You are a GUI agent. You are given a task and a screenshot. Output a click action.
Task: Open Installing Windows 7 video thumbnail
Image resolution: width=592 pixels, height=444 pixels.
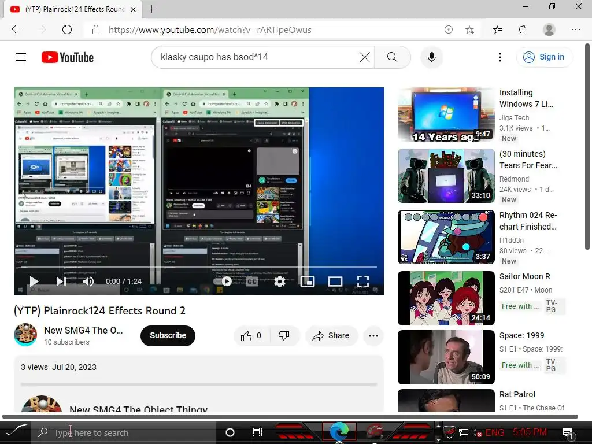coord(446,114)
